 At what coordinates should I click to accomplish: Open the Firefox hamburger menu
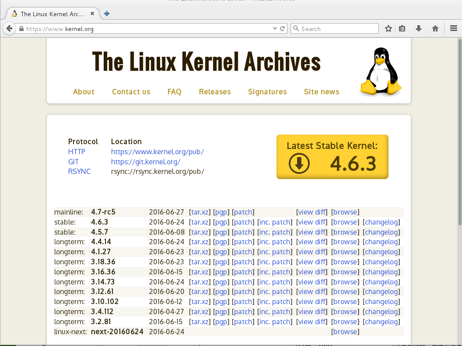point(453,28)
